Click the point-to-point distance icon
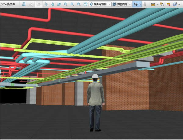 [162, 4]
